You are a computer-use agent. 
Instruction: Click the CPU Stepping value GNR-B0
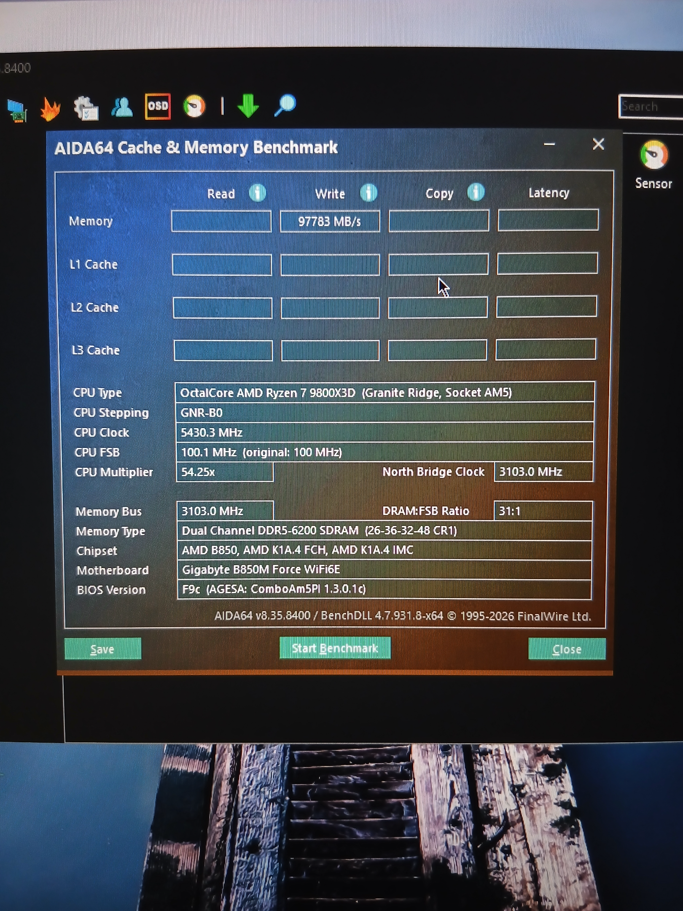click(385, 412)
